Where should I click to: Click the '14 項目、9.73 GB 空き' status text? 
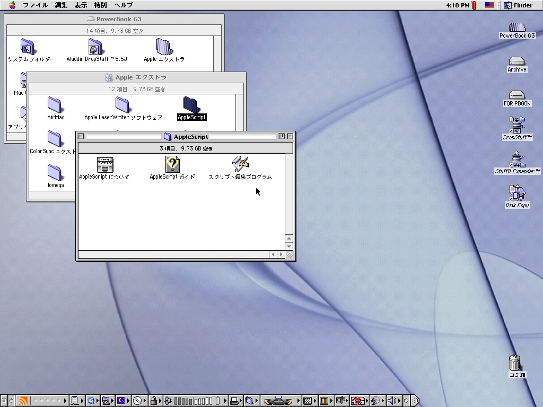[x=115, y=31]
